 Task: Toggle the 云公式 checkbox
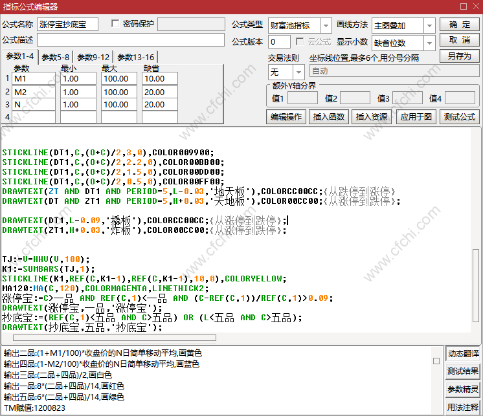299,41
